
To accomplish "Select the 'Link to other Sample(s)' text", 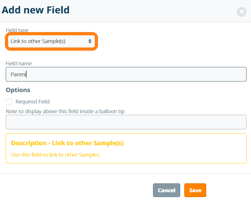I will tap(38, 41).
